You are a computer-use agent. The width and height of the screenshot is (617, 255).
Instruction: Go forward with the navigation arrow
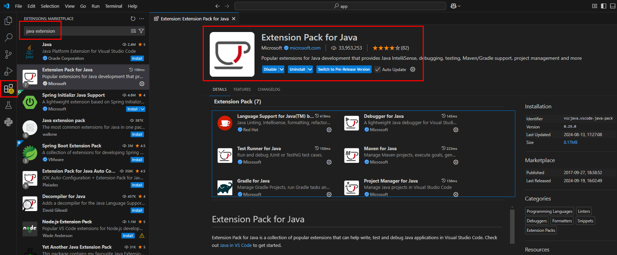(227, 6)
